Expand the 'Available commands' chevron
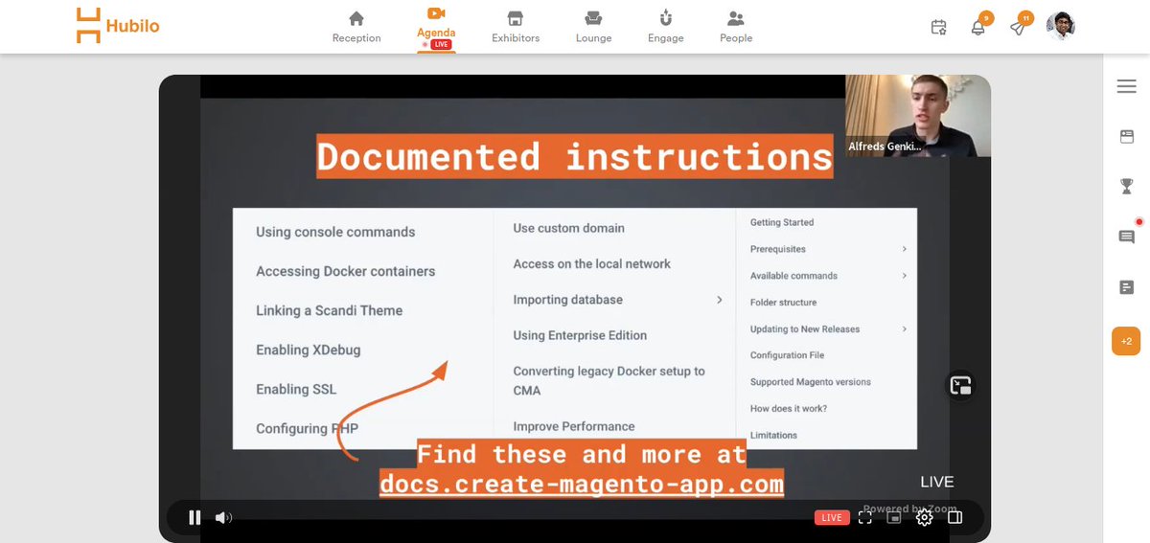 pos(904,276)
